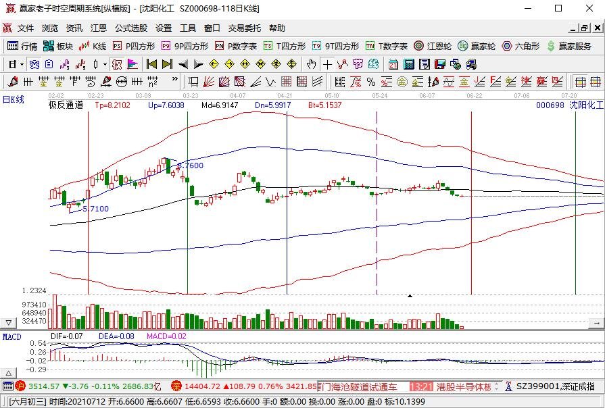Image resolution: width=605 pixels, height=408 pixels.
Task: Open the 六角形 hexagon tool
Action: pyautogui.click(x=521, y=47)
